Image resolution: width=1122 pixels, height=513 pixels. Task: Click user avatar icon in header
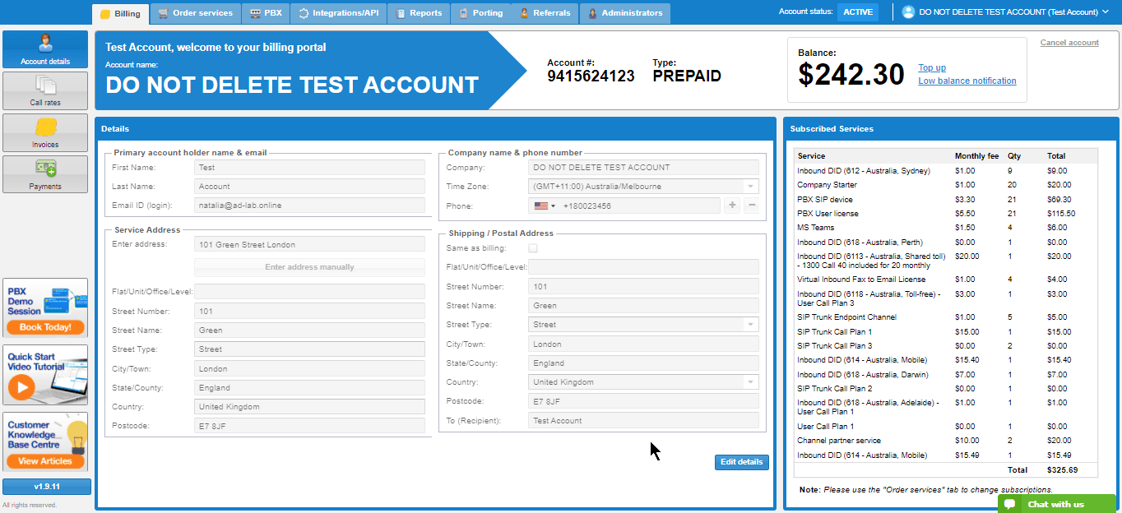[908, 12]
